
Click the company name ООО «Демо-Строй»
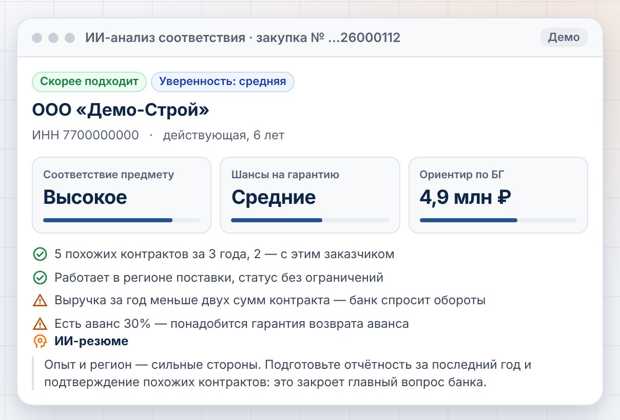pyautogui.click(x=121, y=110)
